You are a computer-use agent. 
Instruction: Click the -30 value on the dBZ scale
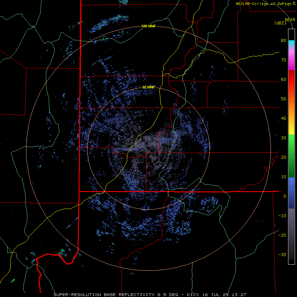(x=282, y=255)
